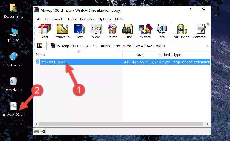This screenshot has width=230, height=141.
Task: Open the archive path dropdown
Action: coord(208,46)
